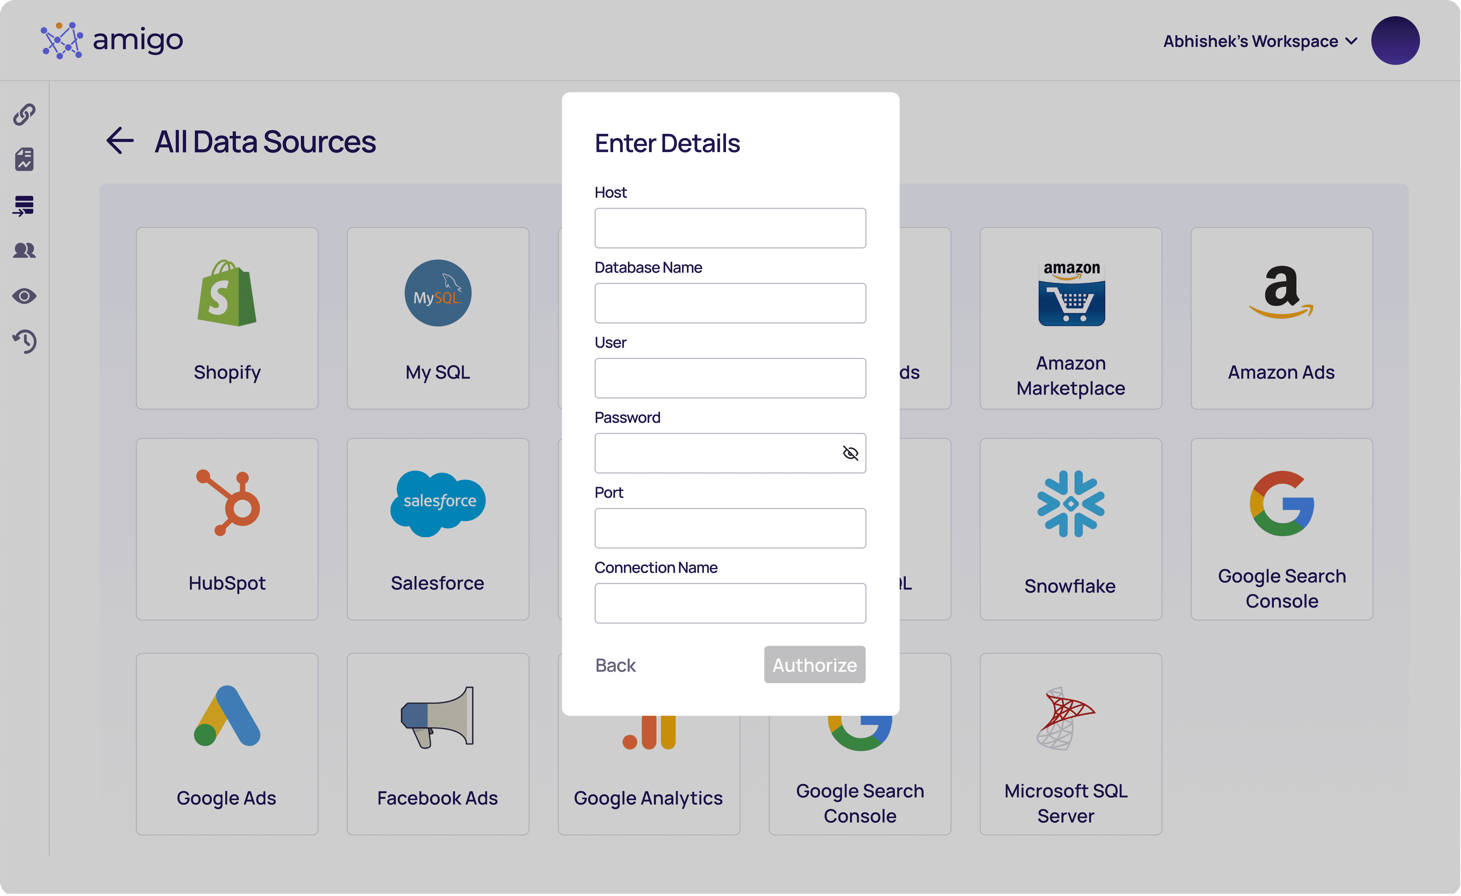Click the Back button in dialog
1461x896 pixels.
[615, 666]
